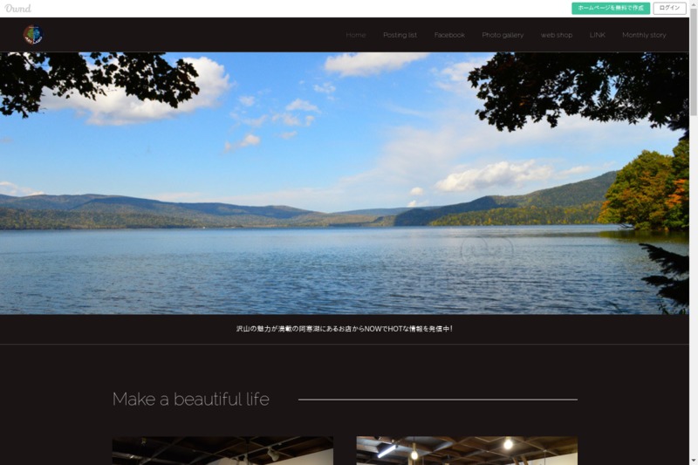This screenshot has height=465, width=698.
Task: Click the Make a beautiful life heading
Action: coord(191,400)
